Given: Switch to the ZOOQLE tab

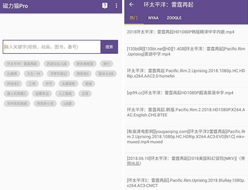Looking at the screenshot, I should point(174,18).
